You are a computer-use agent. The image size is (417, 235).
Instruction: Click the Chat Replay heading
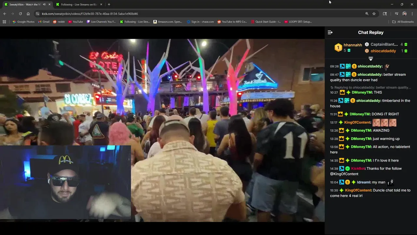(371, 32)
